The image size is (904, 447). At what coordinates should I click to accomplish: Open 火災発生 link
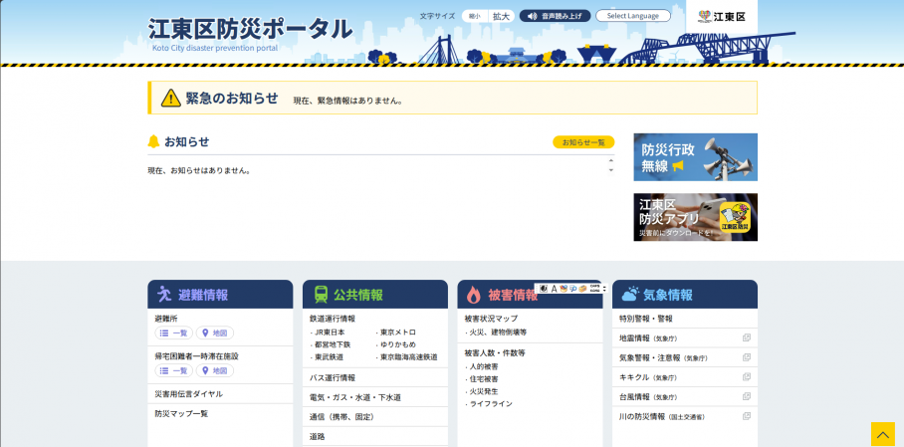[x=482, y=391]
